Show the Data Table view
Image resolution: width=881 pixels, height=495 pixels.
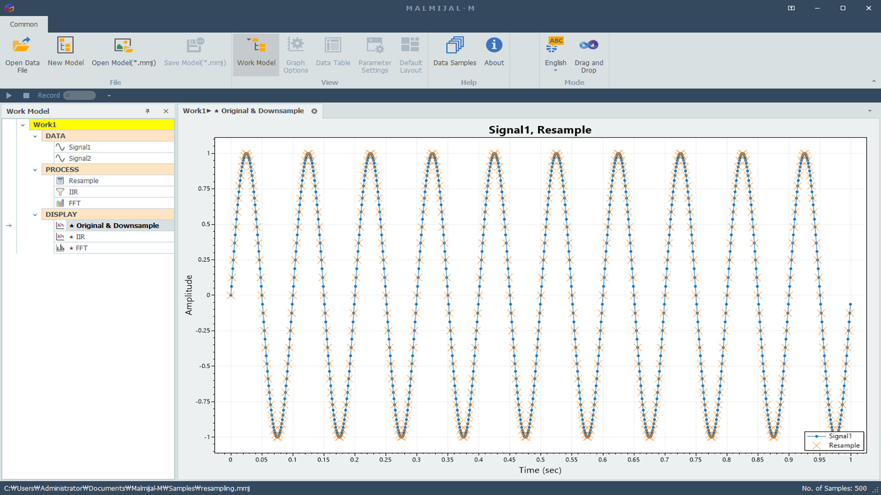333,50
